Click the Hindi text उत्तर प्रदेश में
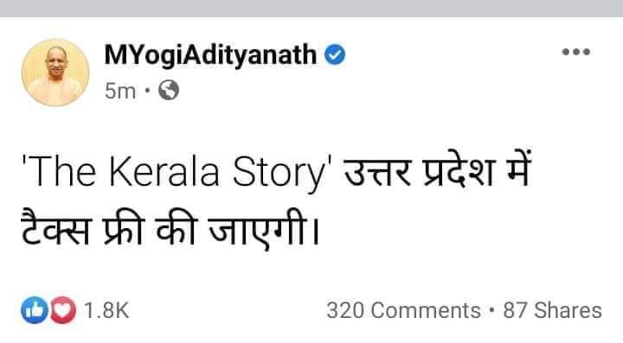This screenshot has height=343, width=623. click(437, 171)
